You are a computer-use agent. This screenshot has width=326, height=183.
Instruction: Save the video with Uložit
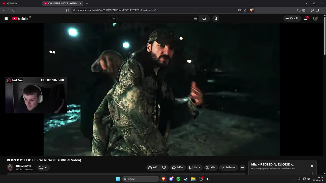pyautogui.click(x=195, y=167)
